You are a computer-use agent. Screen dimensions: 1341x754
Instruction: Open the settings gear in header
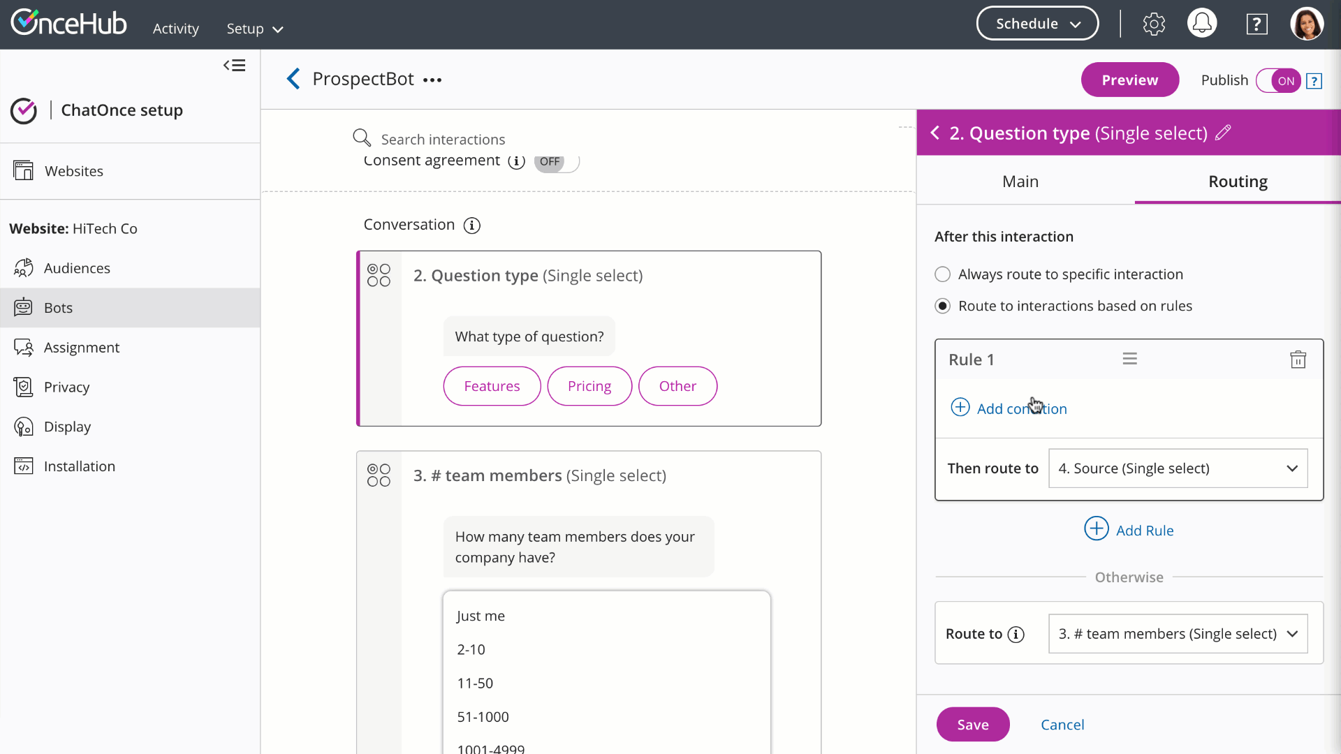click(1153, 24)
